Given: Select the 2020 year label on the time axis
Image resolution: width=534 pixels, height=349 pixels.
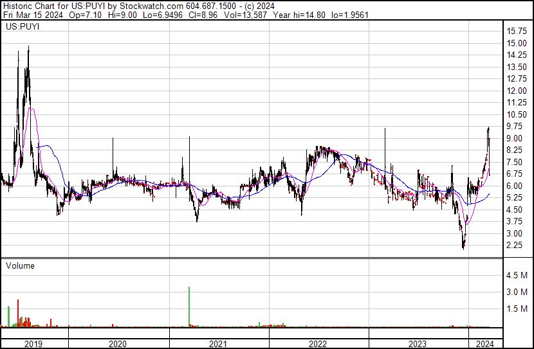Looking at the screenshot, I should pos(118,344).
